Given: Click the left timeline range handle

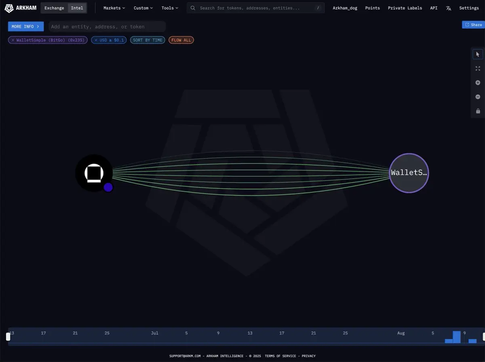Looking at the screenshot, I should pyautogui.click(x=8, y=337).
